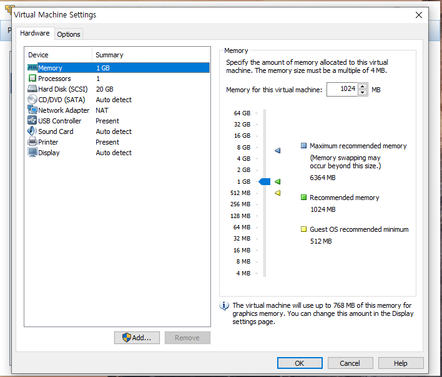Decrease memory with the down stepper arrow
The width and height of the screenshot is (442, 377).
pyautogui.click(x=363, y=93)
